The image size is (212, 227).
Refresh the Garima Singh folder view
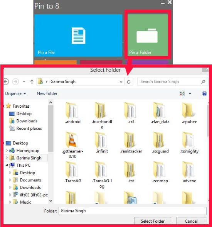[129, 82]
